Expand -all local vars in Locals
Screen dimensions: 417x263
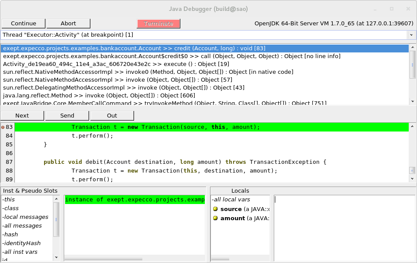pos(231,200)
